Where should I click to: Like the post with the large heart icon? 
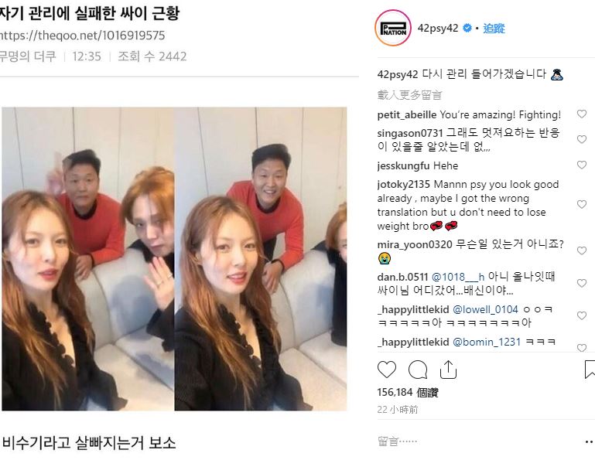click(387, 370)
